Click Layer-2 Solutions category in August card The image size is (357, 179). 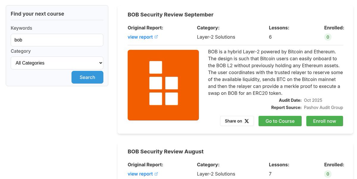(216, 174)
